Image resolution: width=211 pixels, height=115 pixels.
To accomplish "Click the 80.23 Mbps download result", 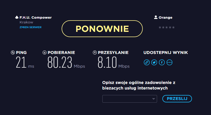I will (60, 63).
